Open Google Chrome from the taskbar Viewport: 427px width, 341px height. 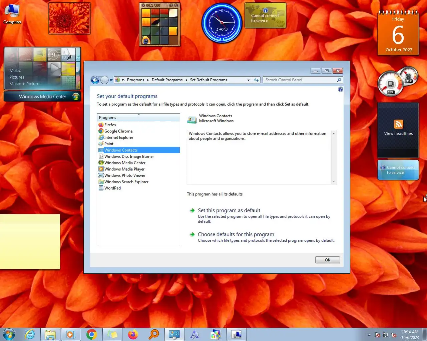(x=91, y=334)
